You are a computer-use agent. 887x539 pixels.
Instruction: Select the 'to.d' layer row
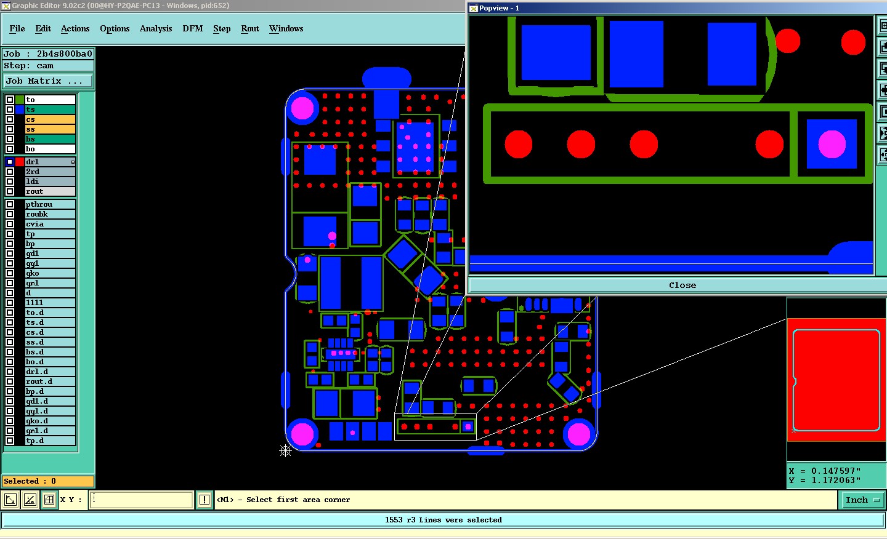(50, 313)
